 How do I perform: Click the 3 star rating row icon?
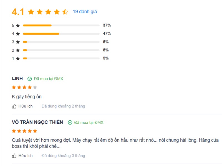point(18,42)
